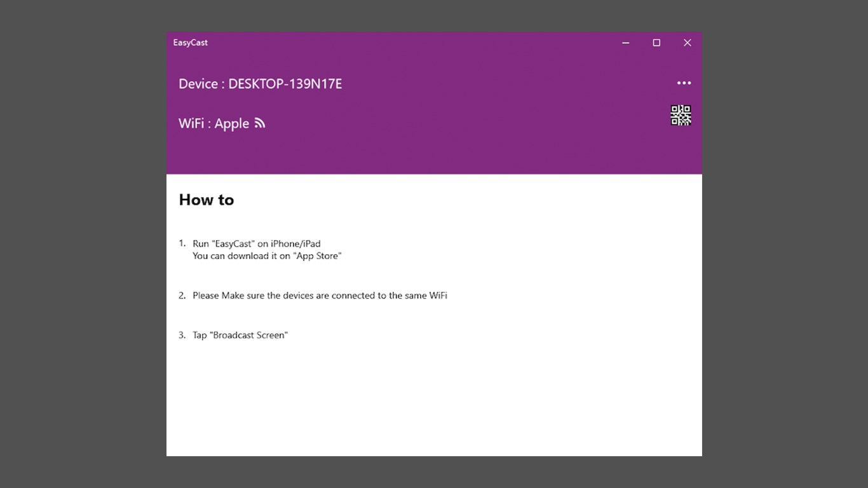Image resolution: width=868 pixels, height=488 pixels.
Task: Click step "Run EasyCast on iPhone/iPad"
Action: click(257, 243)
